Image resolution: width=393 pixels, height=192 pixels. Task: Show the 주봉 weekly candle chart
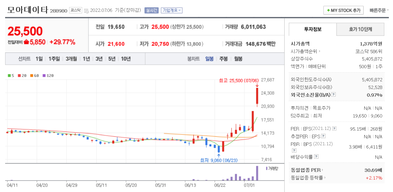coord(224,59)
